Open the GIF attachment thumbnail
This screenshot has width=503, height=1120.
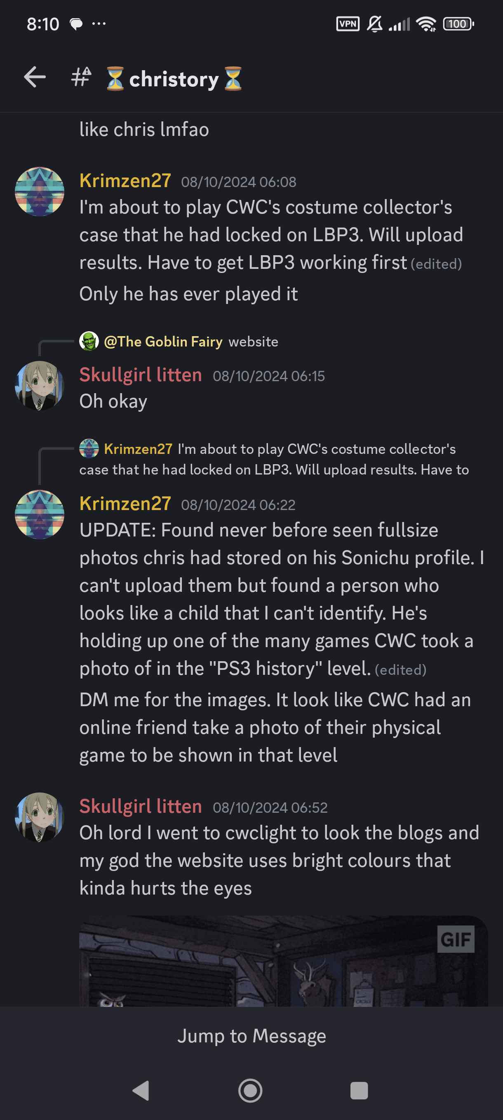283,961
